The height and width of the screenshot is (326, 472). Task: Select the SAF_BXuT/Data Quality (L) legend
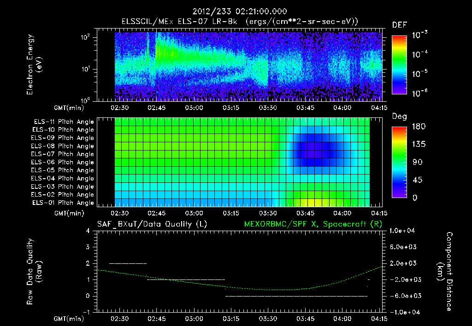point(152,224)
